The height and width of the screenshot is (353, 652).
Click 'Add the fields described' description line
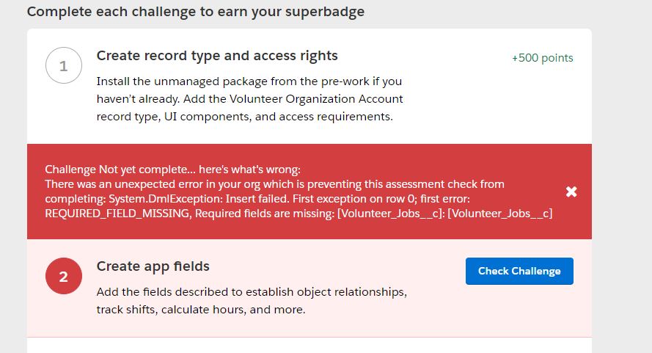pyautogui.click(x=252, y=292)
